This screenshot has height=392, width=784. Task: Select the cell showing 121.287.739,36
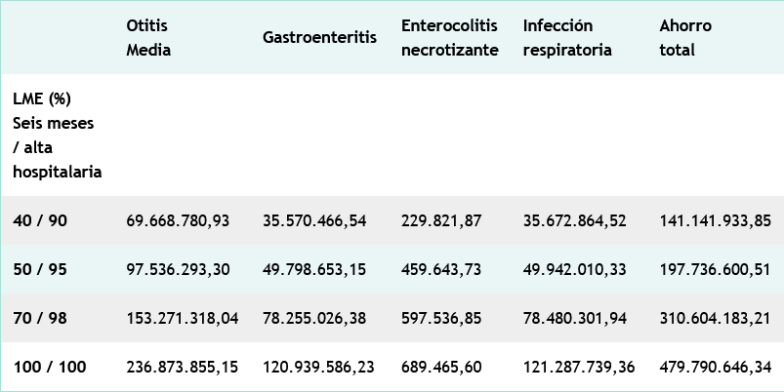579,367
